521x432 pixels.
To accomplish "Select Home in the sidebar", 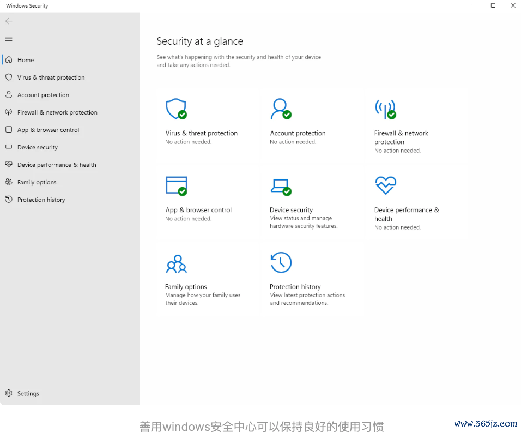I will point(70,60).
